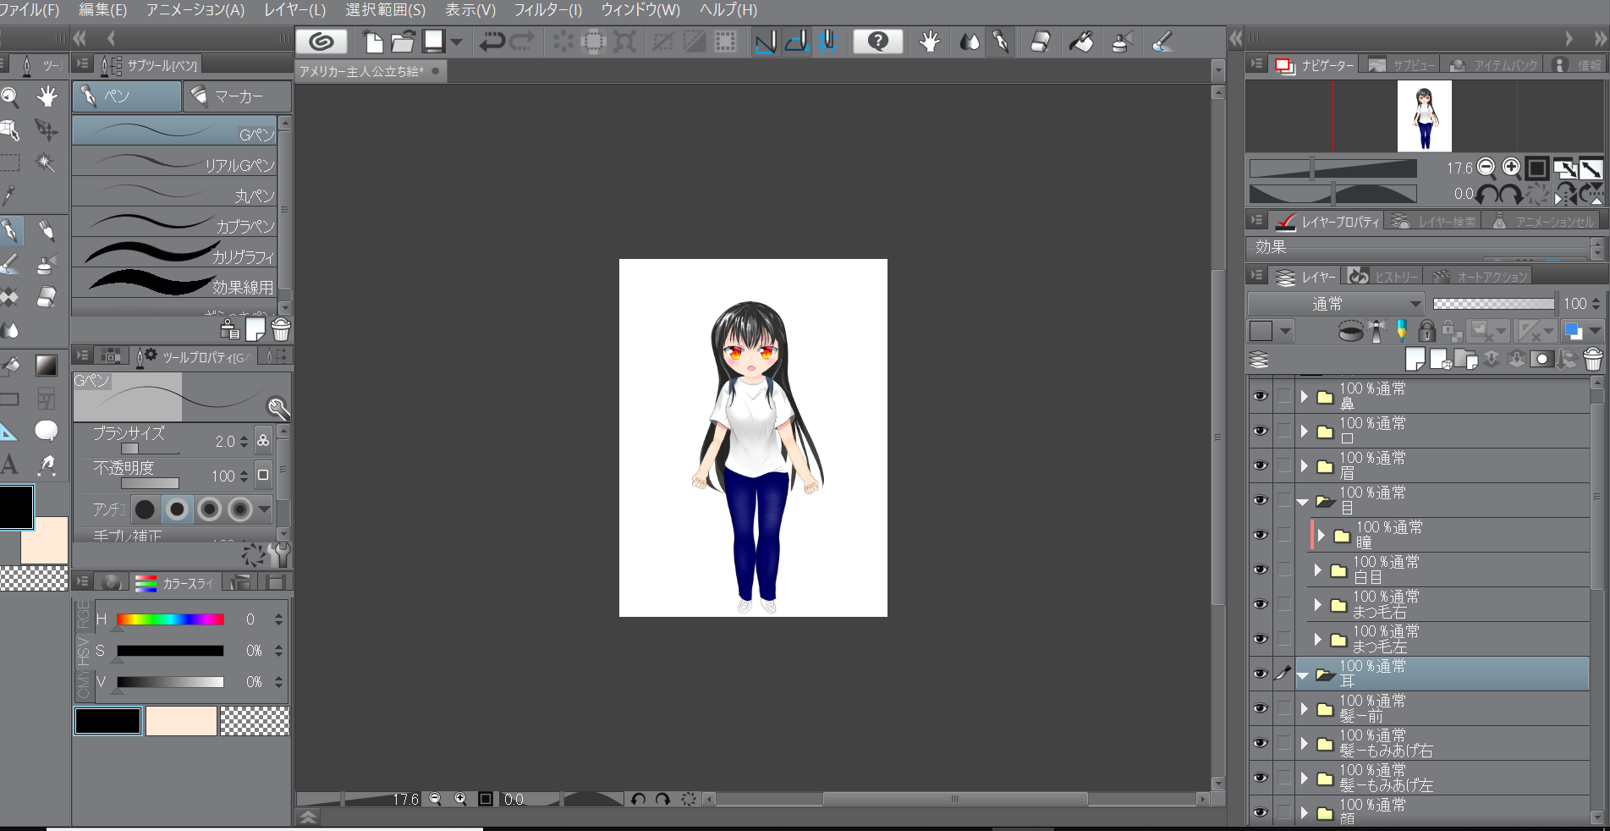Click the navigator canvas thumbnail
Image resolution: width=1610 pixels, height=831 pixels.
(1424, 116)
